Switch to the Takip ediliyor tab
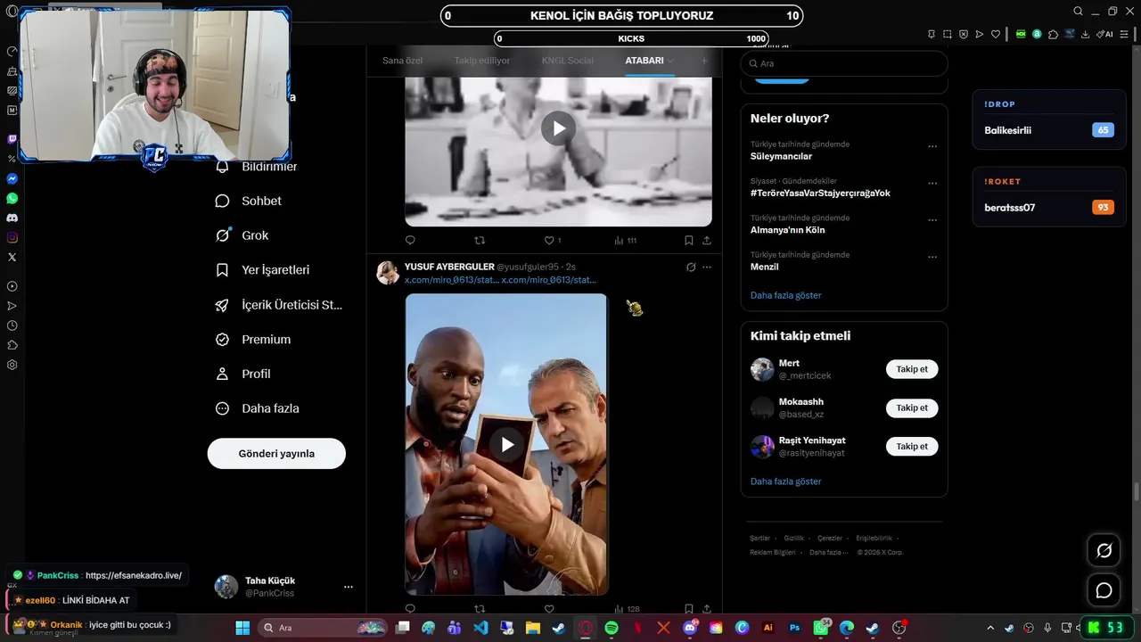Viewport: 1141px width, 642px height. tap(482, 61)
